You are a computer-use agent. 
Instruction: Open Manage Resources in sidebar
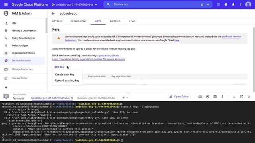click(22, 69)
